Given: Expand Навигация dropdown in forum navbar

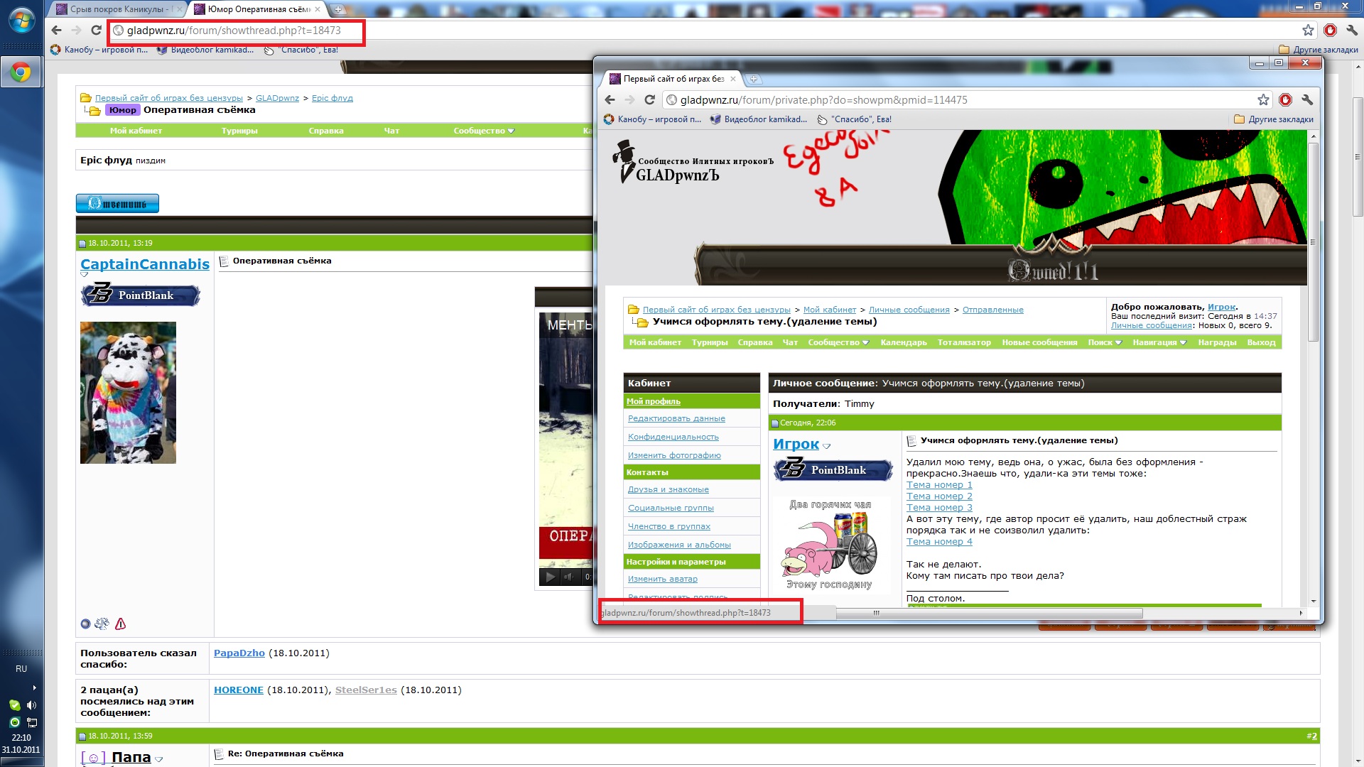Looking at the screenshot, I should point(1159,342).
